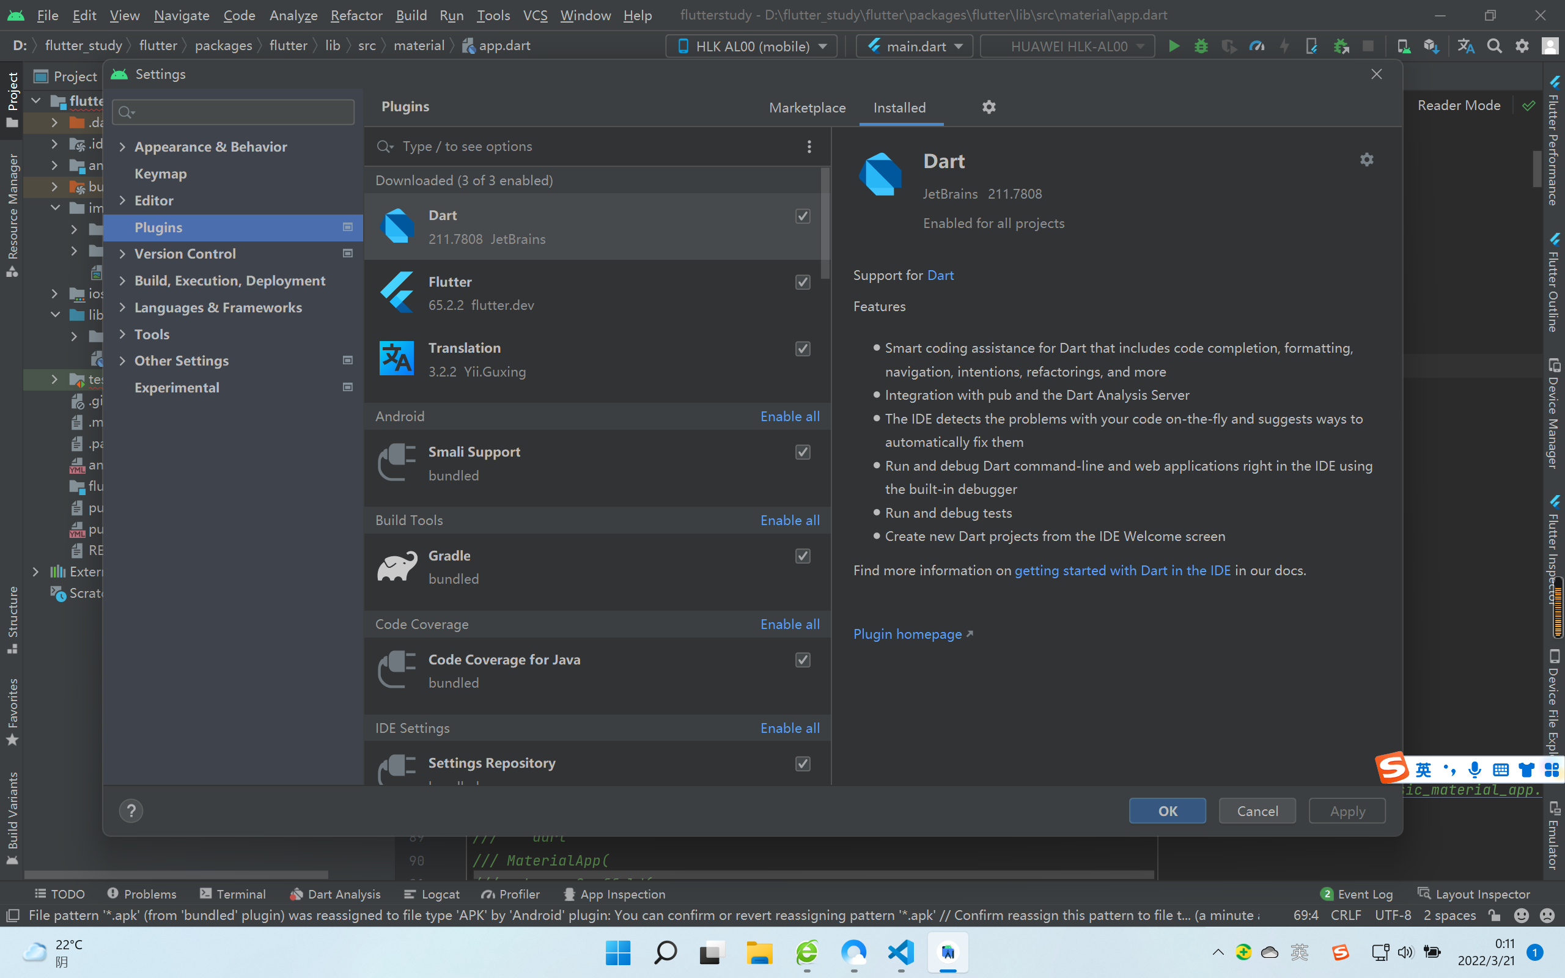This screenshot has width=1565, height=978.
Task: Click the Gradle plugin icon
Action: coord(398,565)
